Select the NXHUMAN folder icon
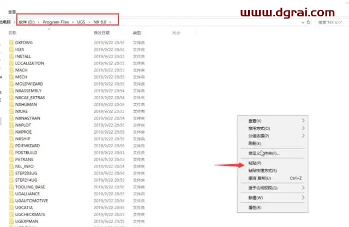Image resolution: width=349 pixels, height=227 pixels. click(11, 104)
